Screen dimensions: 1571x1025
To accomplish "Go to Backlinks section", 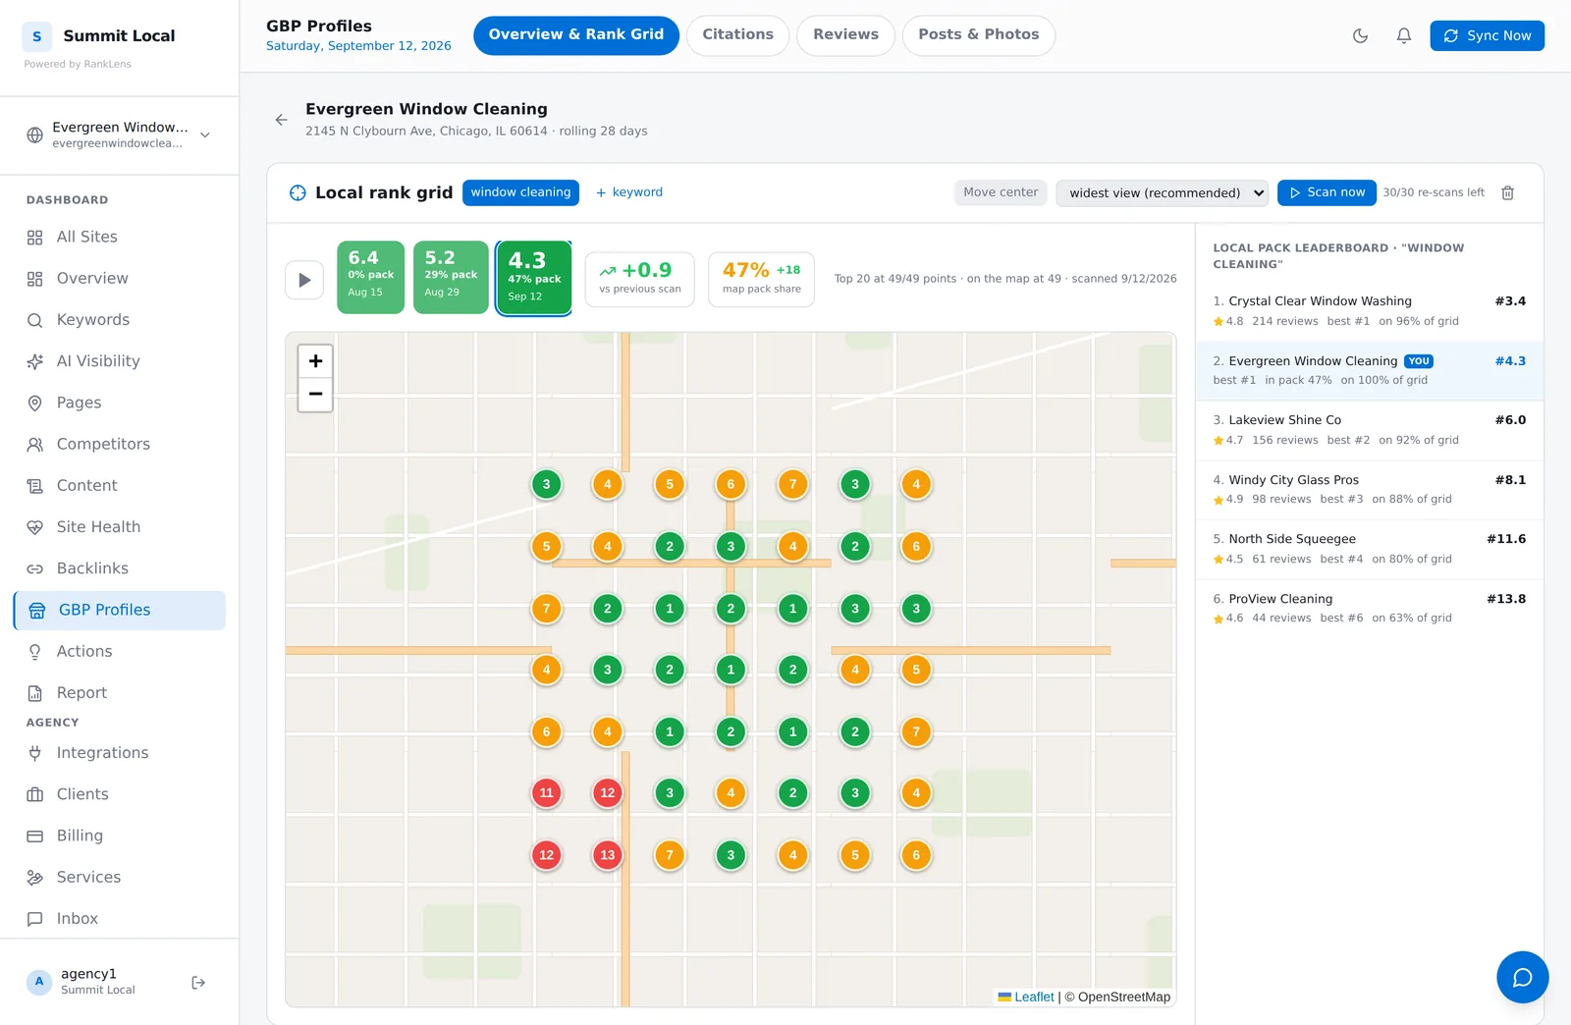I will click(120, 568).
